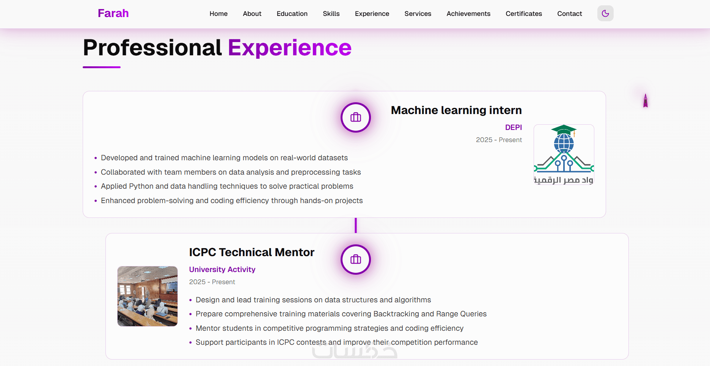Click the ICPC Technical Mentor heading
The height and width of the screenshot is (366, 710).
(251, 252)
